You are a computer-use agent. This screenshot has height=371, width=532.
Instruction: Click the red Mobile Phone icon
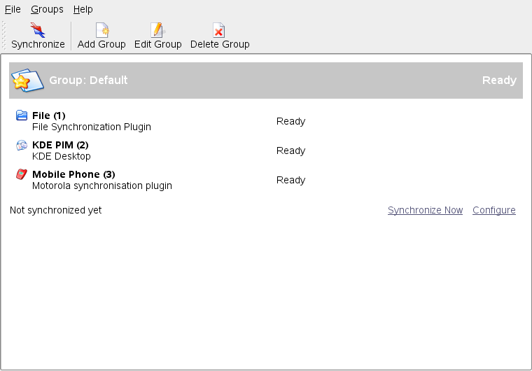tap(22, 174)
